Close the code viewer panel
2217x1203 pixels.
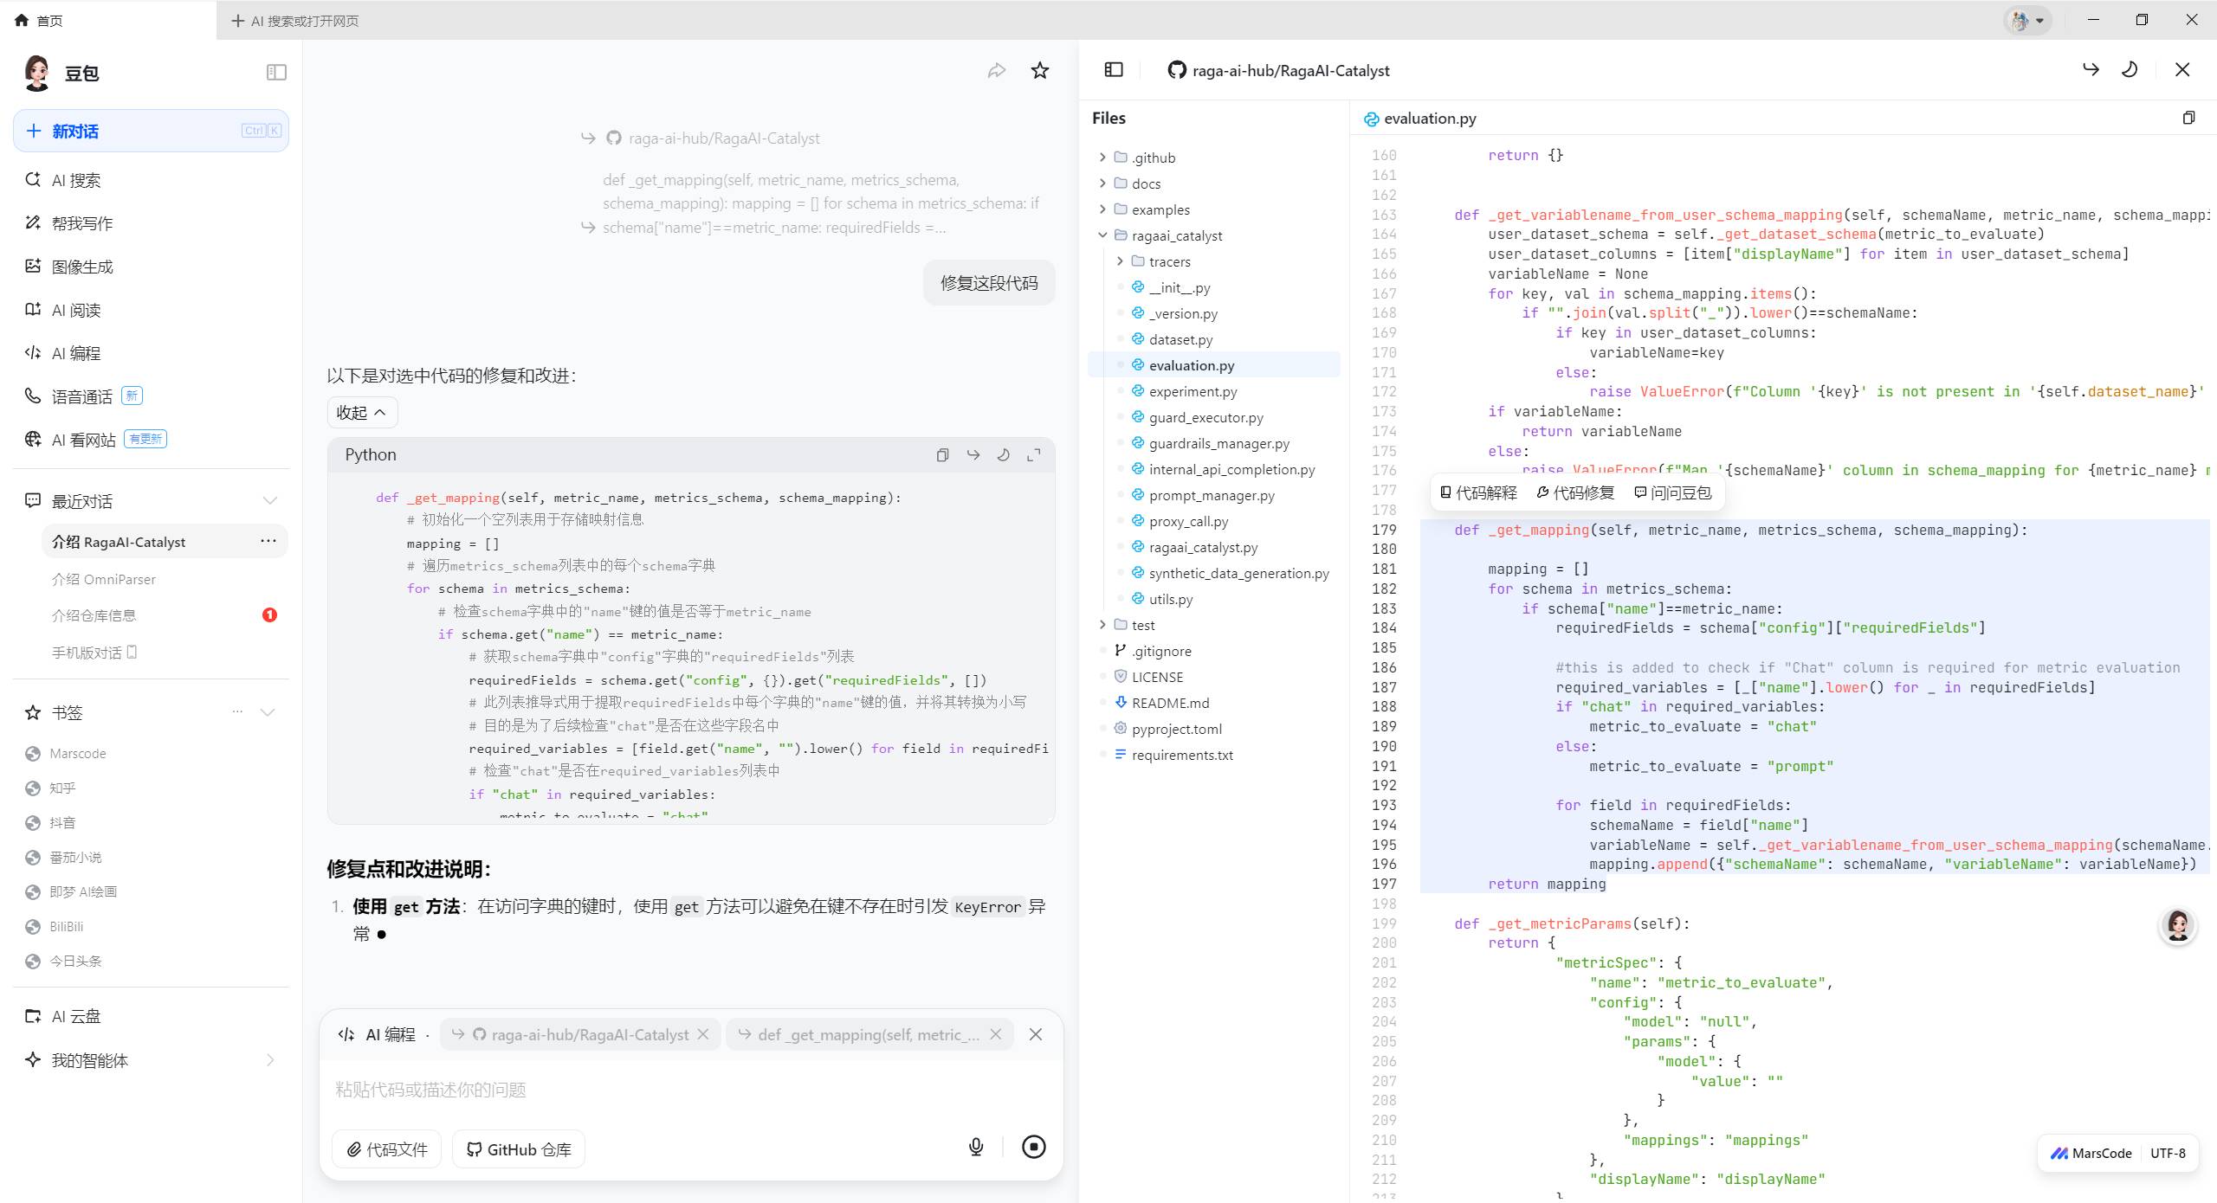pyautogui.click(x=2182, y=70)
